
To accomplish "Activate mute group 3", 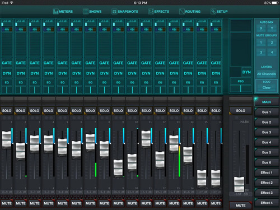I will point(261,53).
